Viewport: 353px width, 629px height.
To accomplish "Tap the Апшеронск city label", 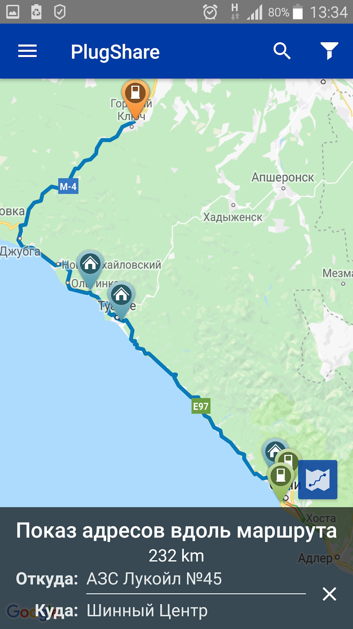I will tap(283, 177).
